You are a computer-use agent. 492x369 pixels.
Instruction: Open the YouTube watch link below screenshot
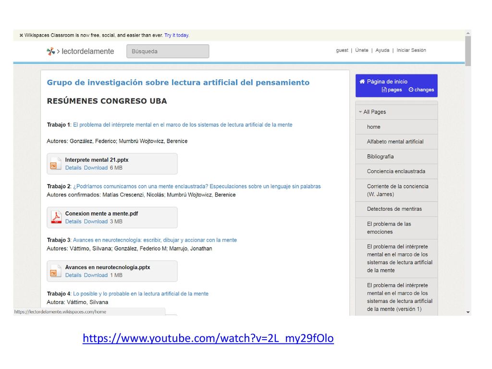pos(208,338)
